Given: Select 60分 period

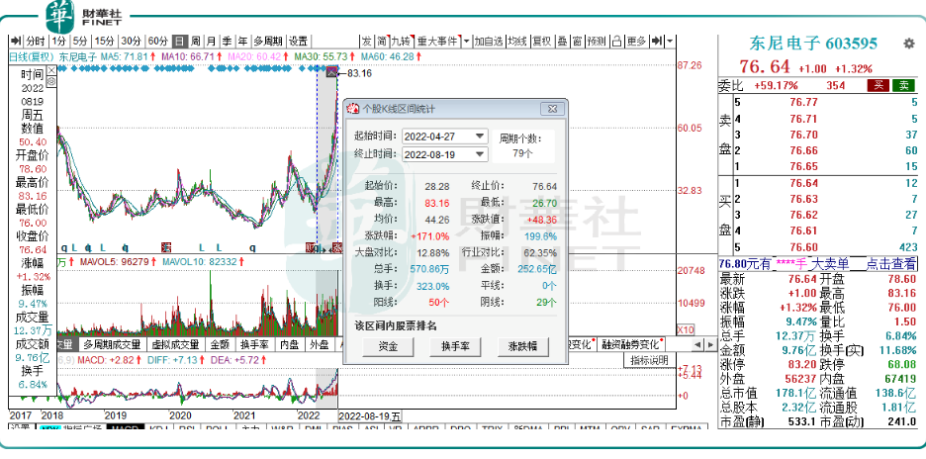Looking at the screenshot, I should click(x=158, y=42).
